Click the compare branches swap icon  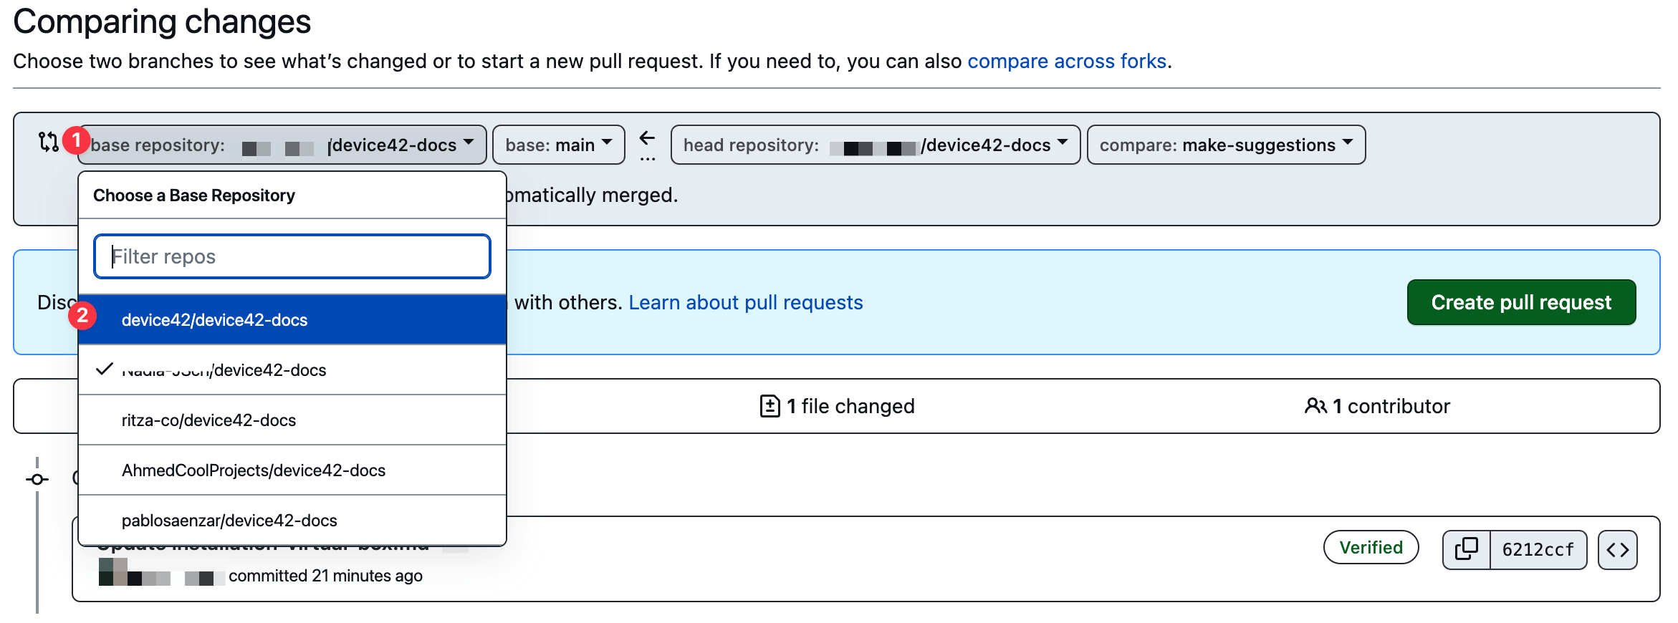coord(47,143)
